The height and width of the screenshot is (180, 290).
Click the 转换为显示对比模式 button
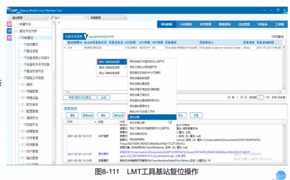(x=80, y=97)
